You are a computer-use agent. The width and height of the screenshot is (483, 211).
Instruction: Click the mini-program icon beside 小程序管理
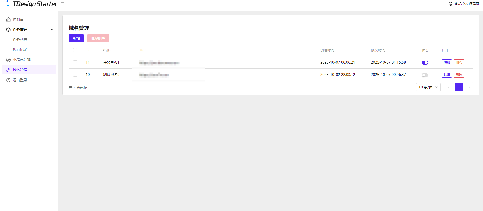(8, 60)
